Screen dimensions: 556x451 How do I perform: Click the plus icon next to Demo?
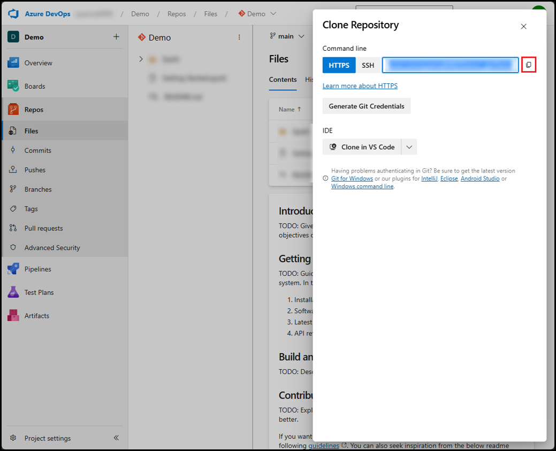pos(116,37)
